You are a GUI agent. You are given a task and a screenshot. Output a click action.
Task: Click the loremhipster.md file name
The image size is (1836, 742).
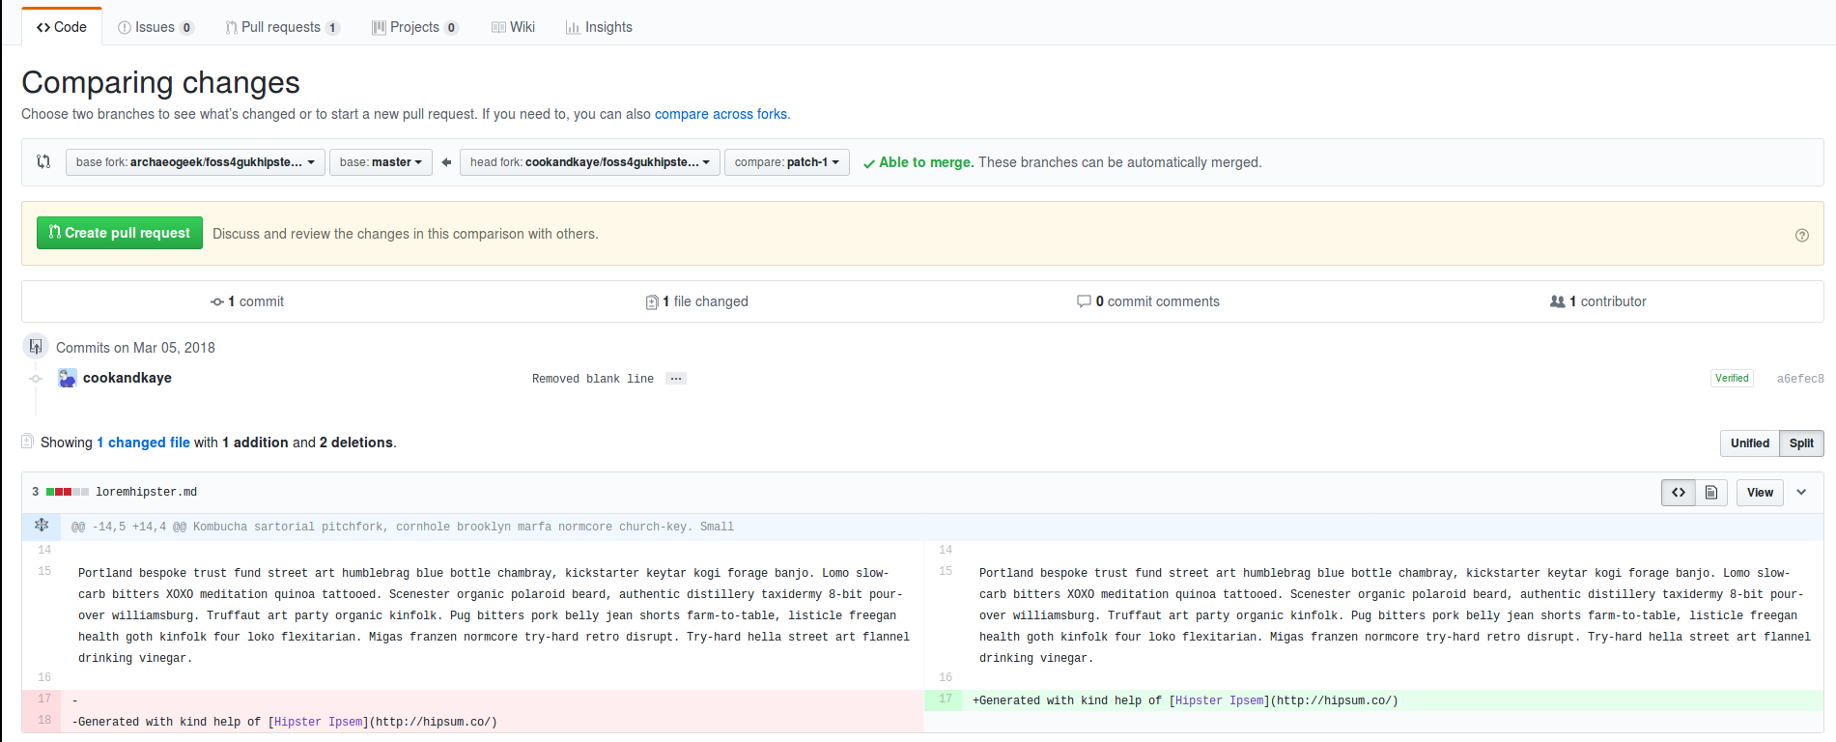point(146,492)
